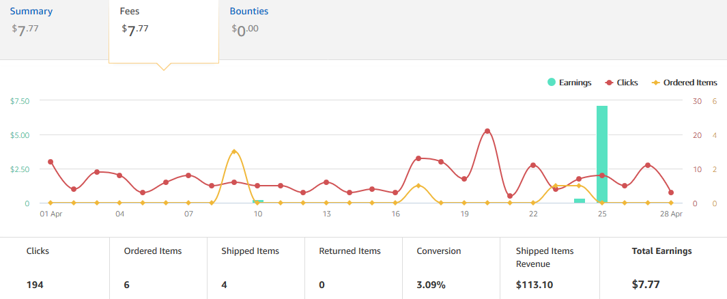
Task: Click the small earnings bar at 10 April
Action: pos(258,201)
